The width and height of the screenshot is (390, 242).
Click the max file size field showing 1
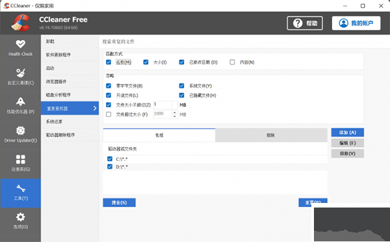coord(162,105)
